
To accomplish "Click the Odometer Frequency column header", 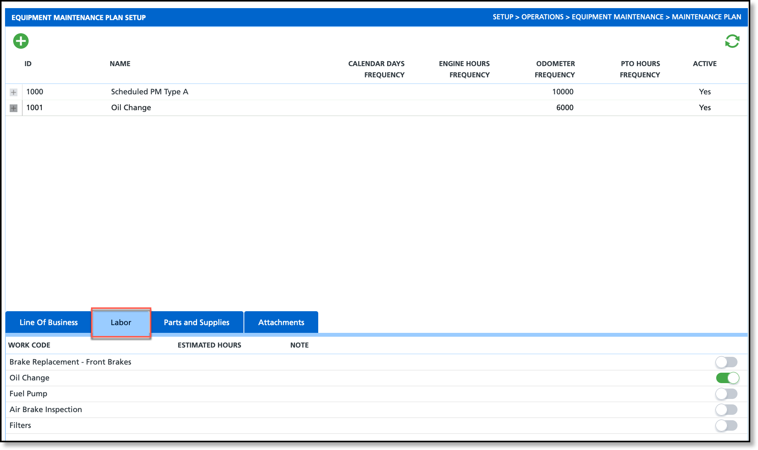I will (555, 69).
